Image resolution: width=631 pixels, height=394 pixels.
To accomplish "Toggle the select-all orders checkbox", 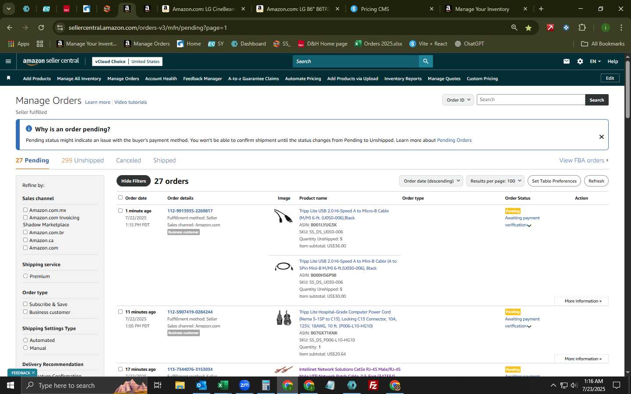I will [x=121, y=197].
